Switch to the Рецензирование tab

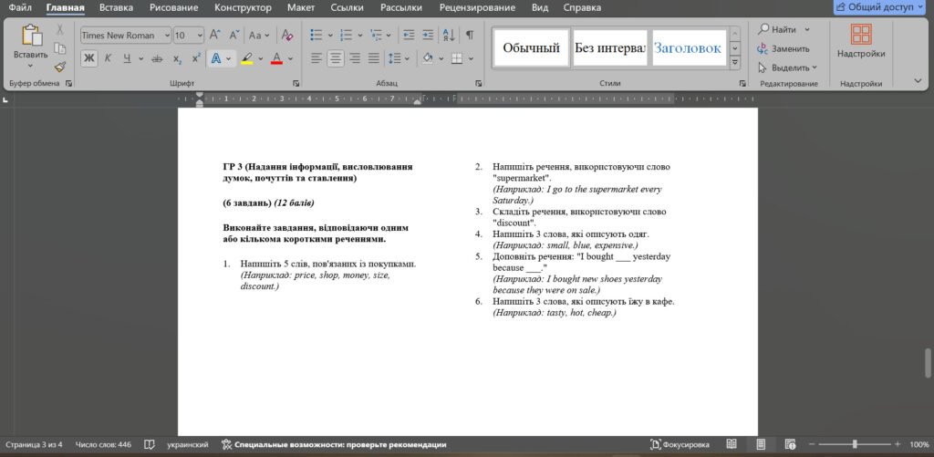tap(477, 7)
